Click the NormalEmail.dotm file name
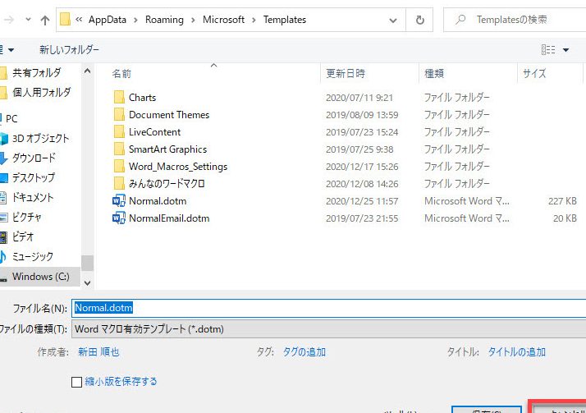 coord(169,218)
